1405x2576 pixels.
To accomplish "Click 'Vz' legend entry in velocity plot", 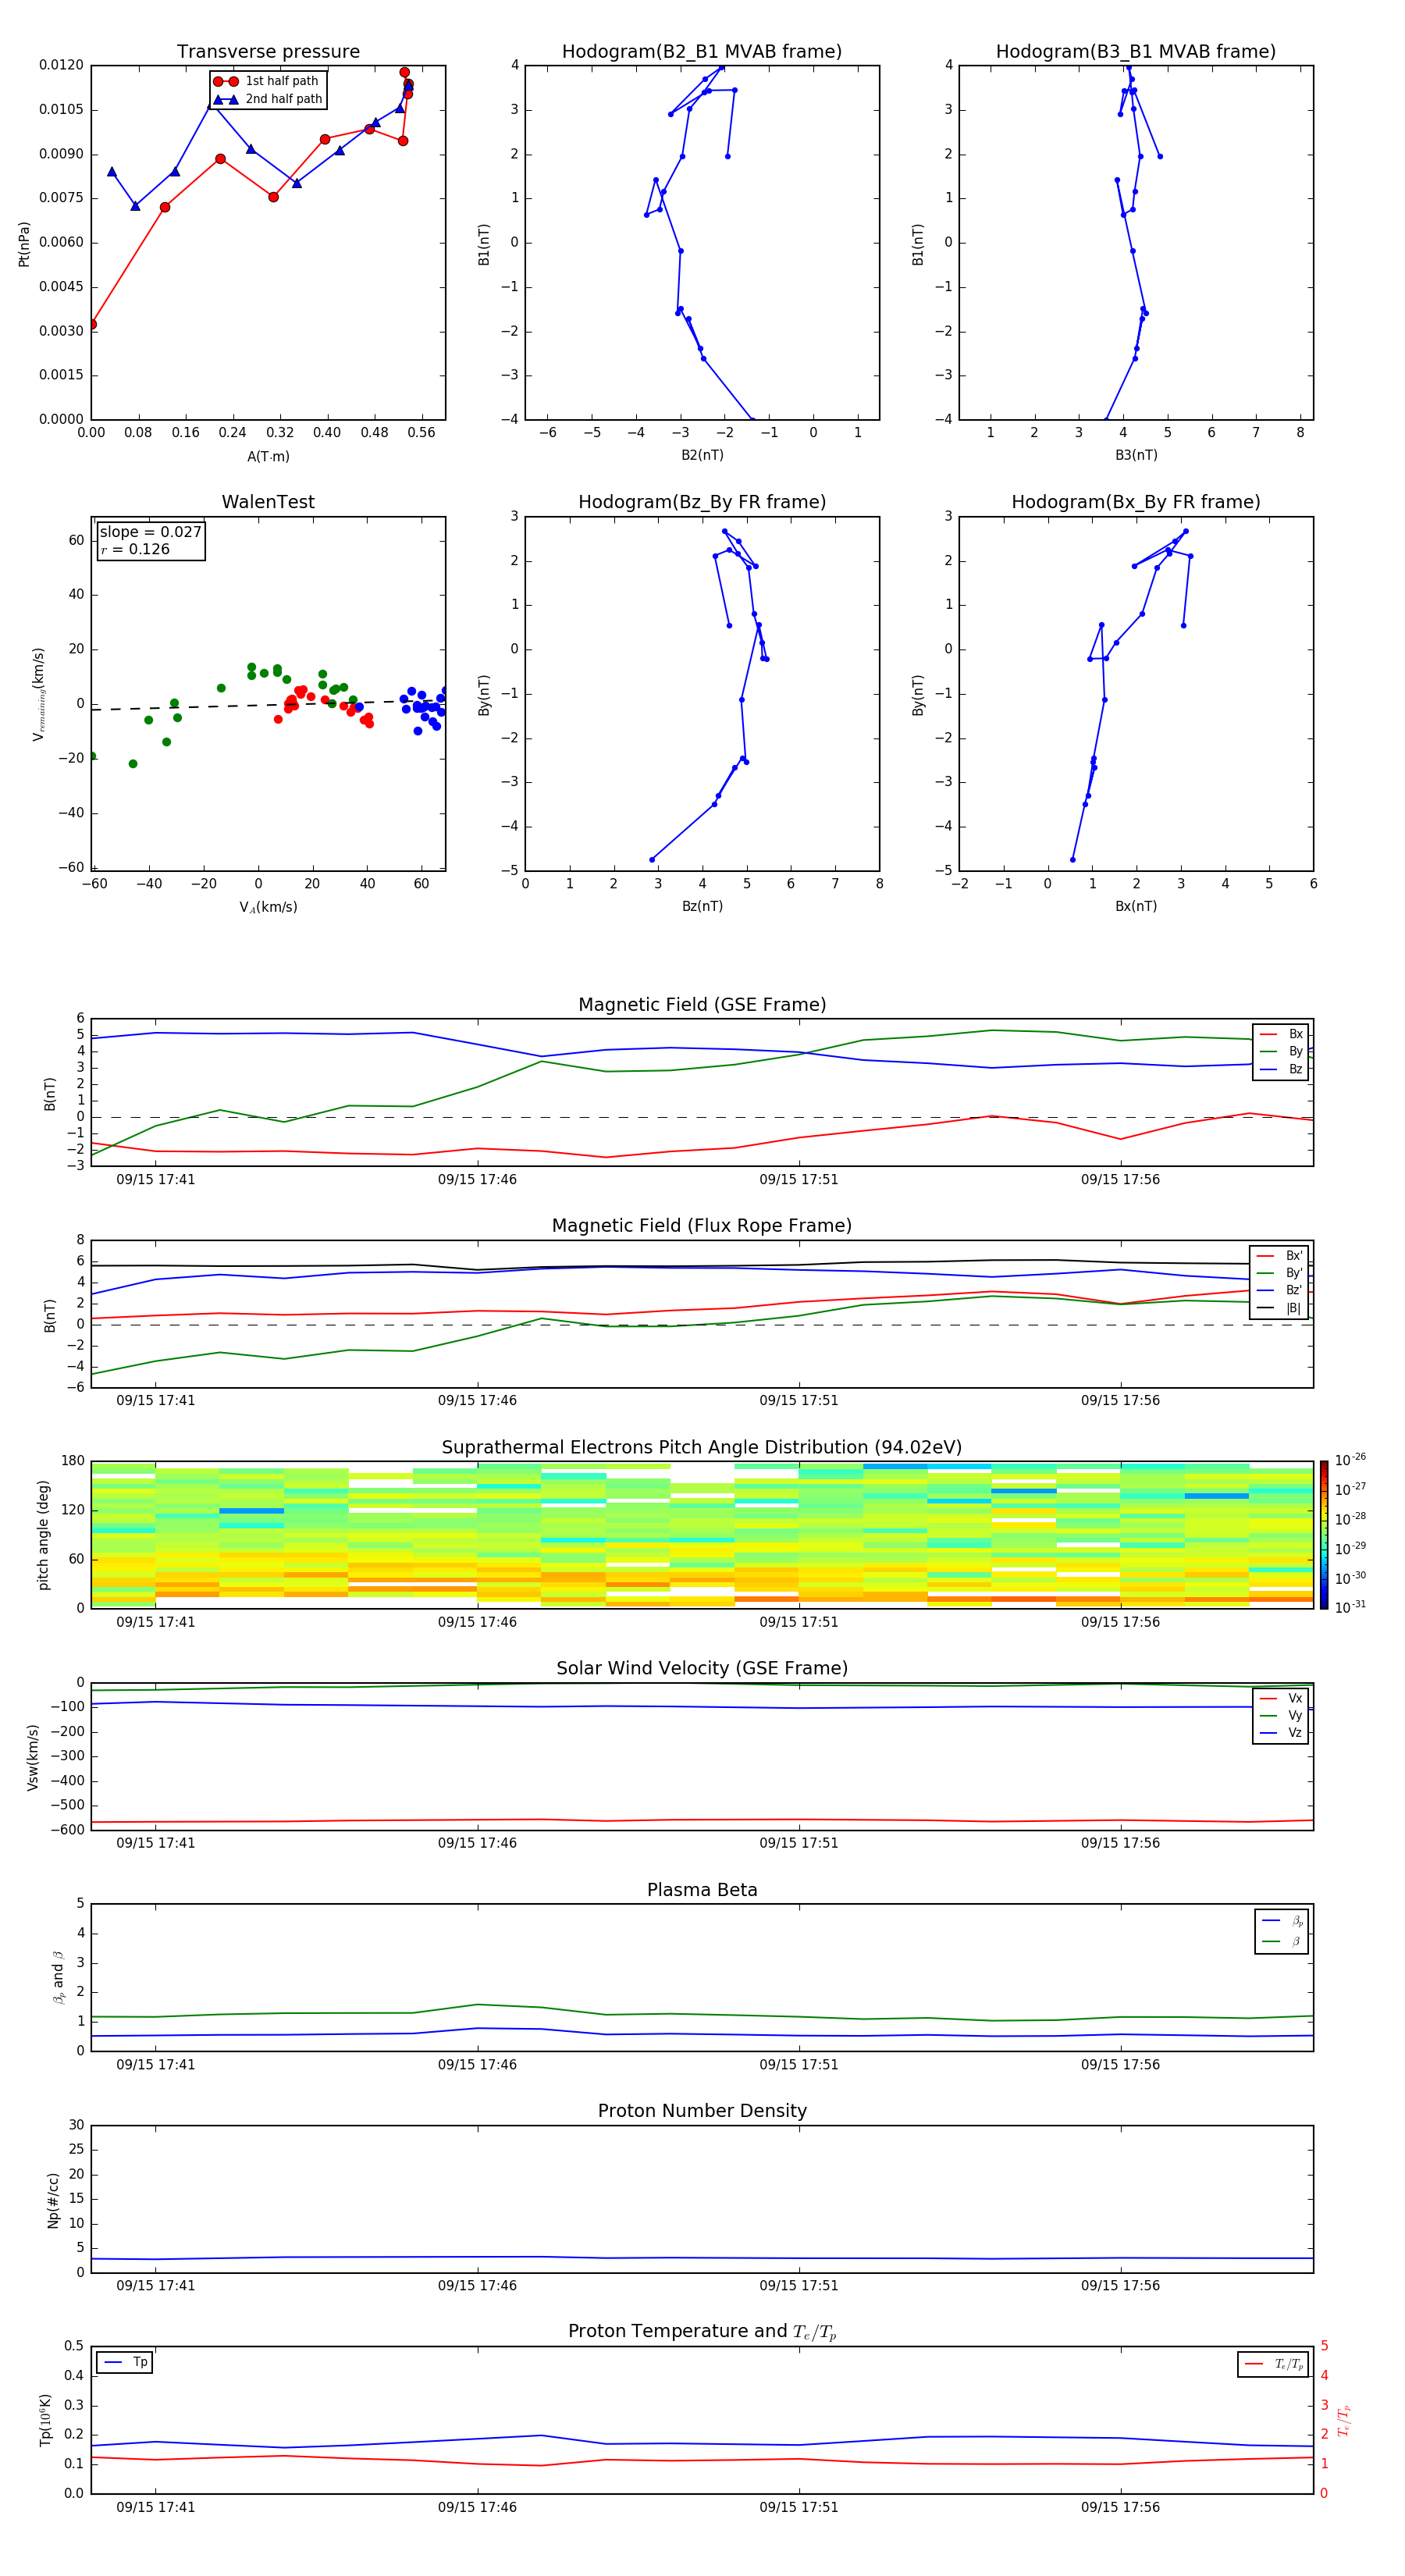I will 1282,1733.
